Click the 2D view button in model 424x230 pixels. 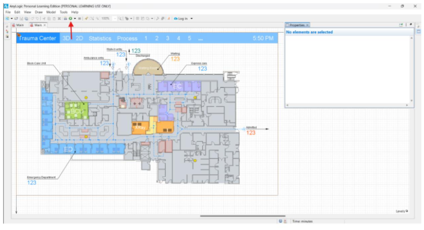point(79,39)
